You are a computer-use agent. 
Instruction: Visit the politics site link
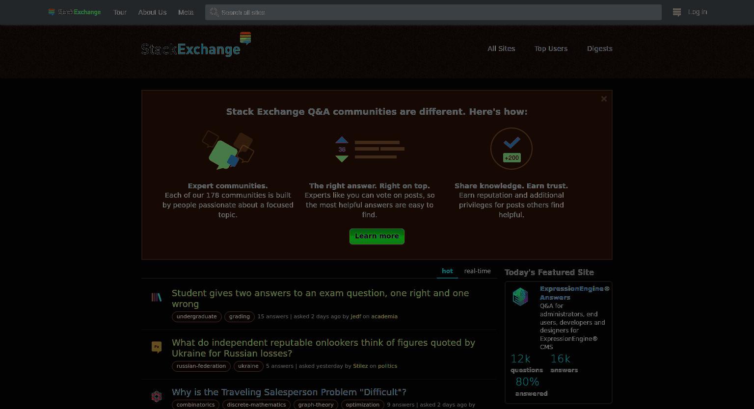click(x=387, y=366)
